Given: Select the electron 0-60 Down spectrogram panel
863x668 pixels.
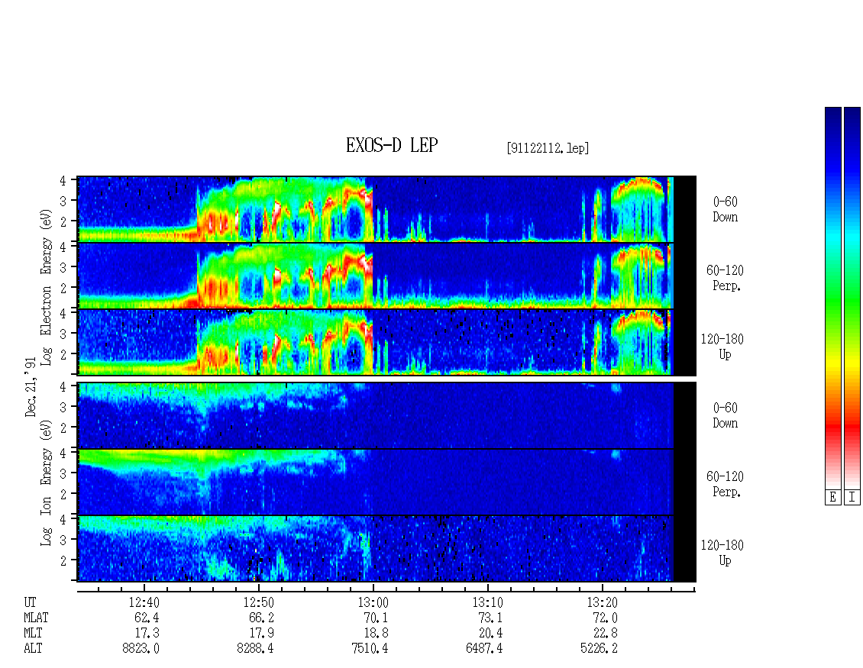Looking at the screenshot, I should coord(386,209).
